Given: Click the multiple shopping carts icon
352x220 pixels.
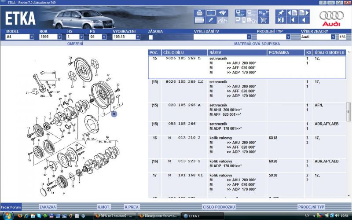Looking at the screenshot, I should tap(264, 13).
